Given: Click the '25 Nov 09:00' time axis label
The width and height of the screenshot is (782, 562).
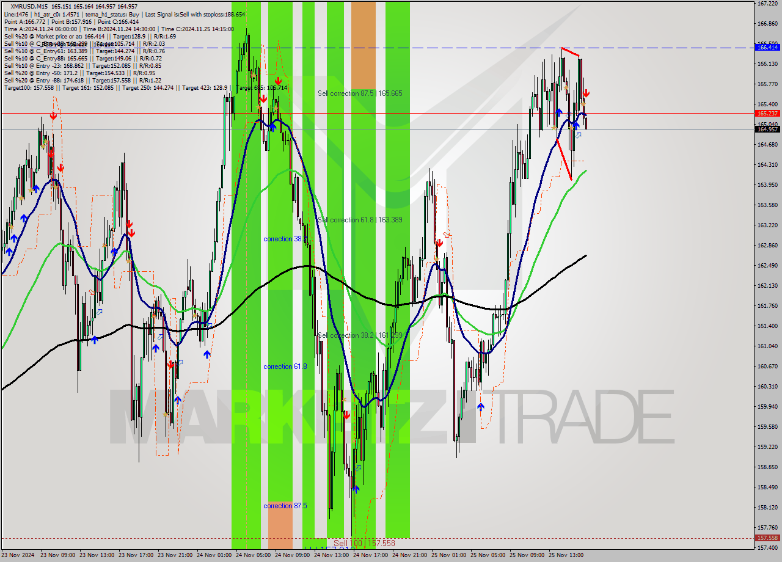Looking at the screenshot, I should tap(528, 555).
